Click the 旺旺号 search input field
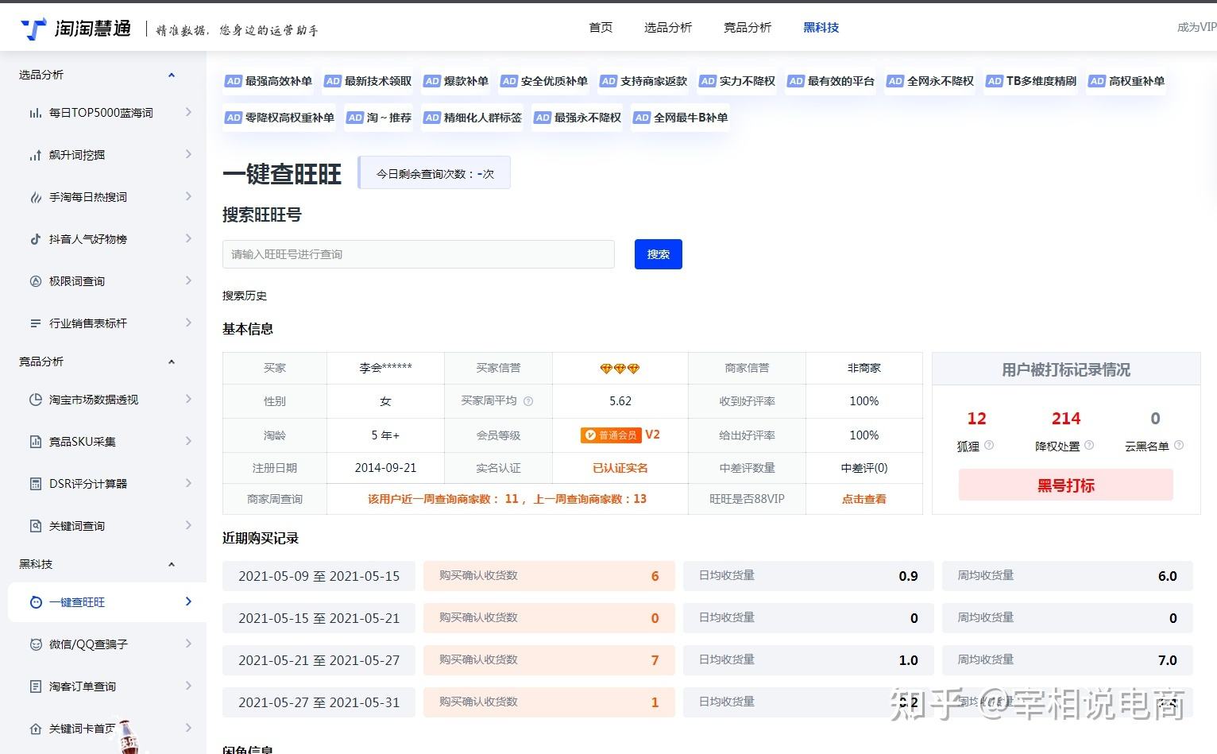Viewport: 1217px width, 754px height. [419, 254]
